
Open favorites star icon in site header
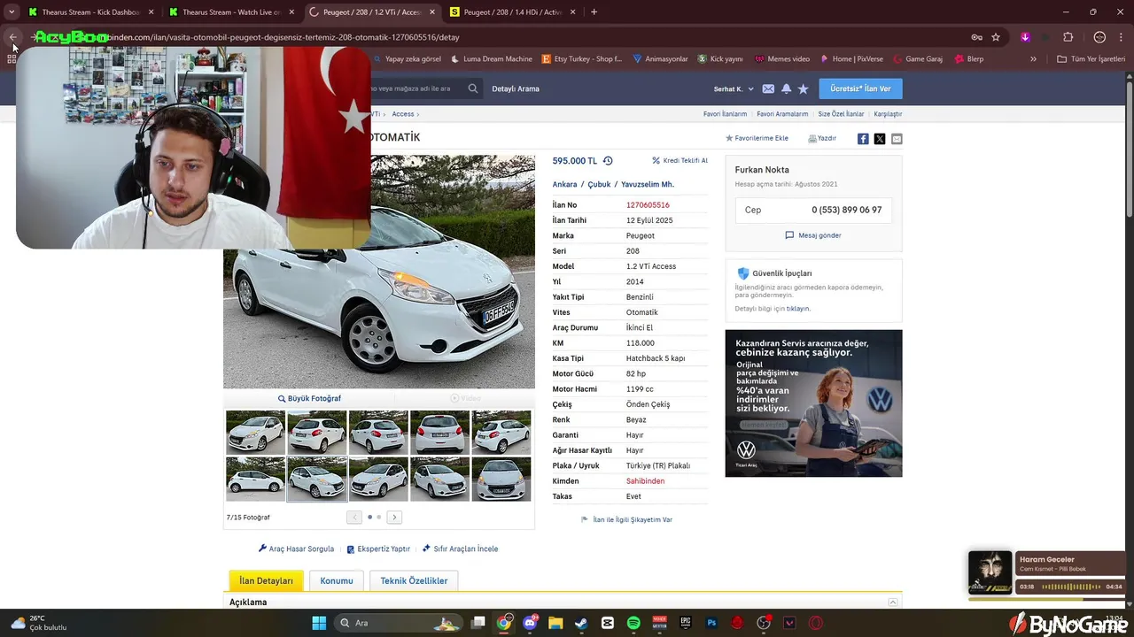point(803,88)
